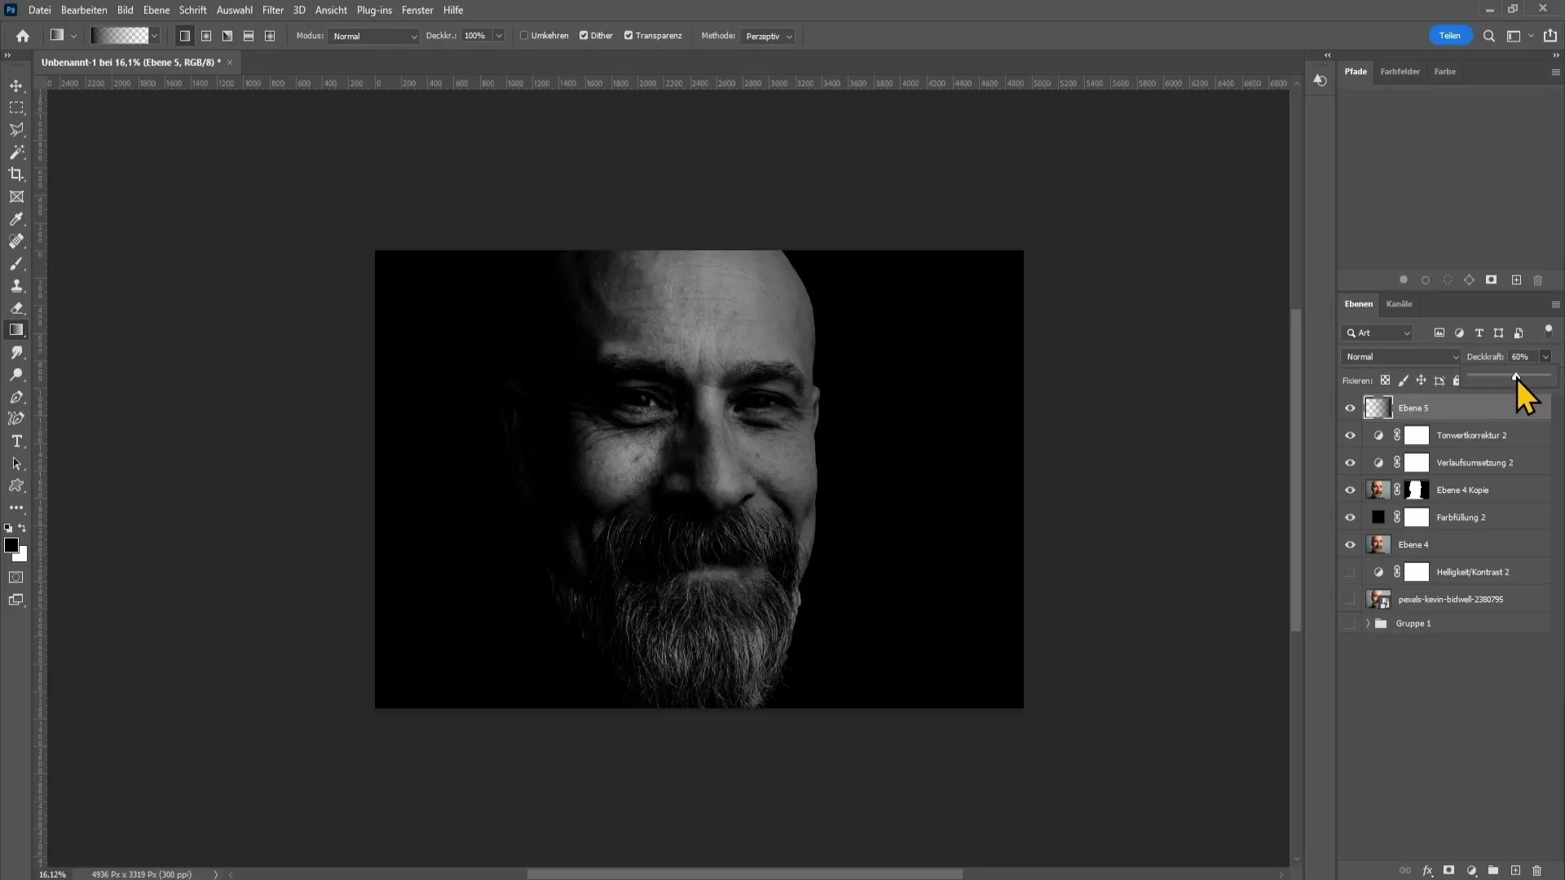Viewport: 1565px width, 880px height.
Task: Select the Gradient tool
Action: (16, 331)
